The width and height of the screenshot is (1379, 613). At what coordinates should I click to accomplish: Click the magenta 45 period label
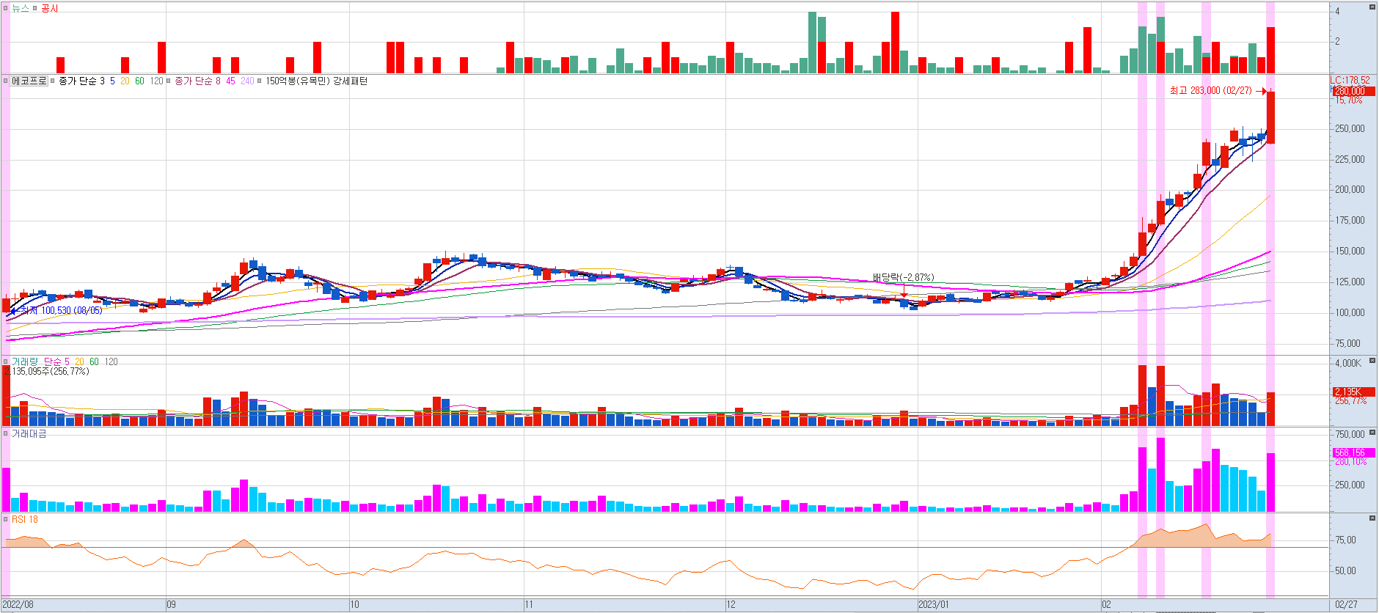coord(230,81)
